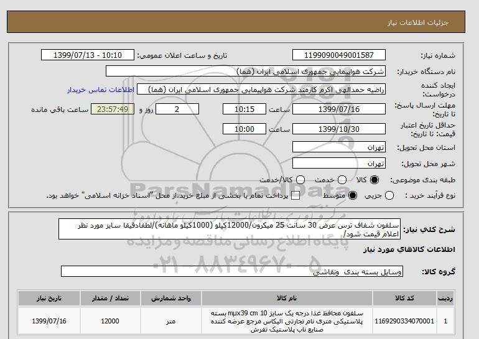Viewport: 479px width, 339px height.
Task: Click the تعداد / مقدار column header
Action: click(x=110, y=299)
